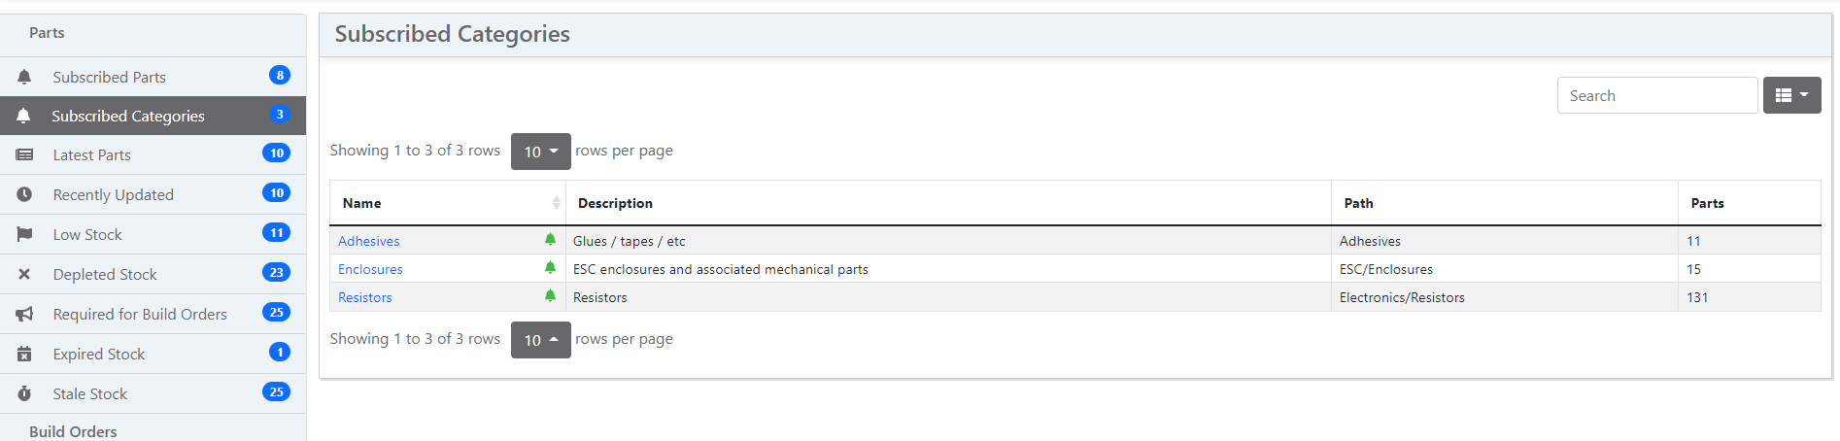Click the Depleted Stock X icon
The width and height of the screenshot is (1840, 441).
point(24,274)
